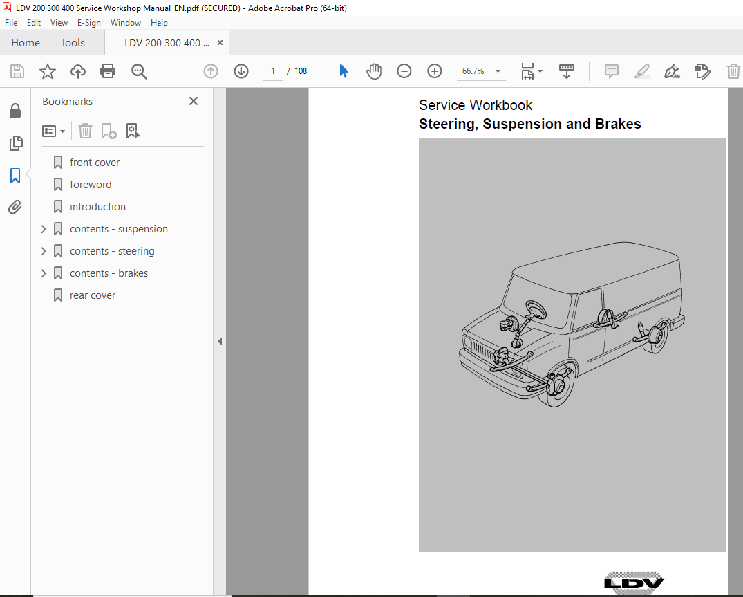Add a new bookmark icon
The height and width of the screenshot is (597, 743).
(x=109, y=131)
